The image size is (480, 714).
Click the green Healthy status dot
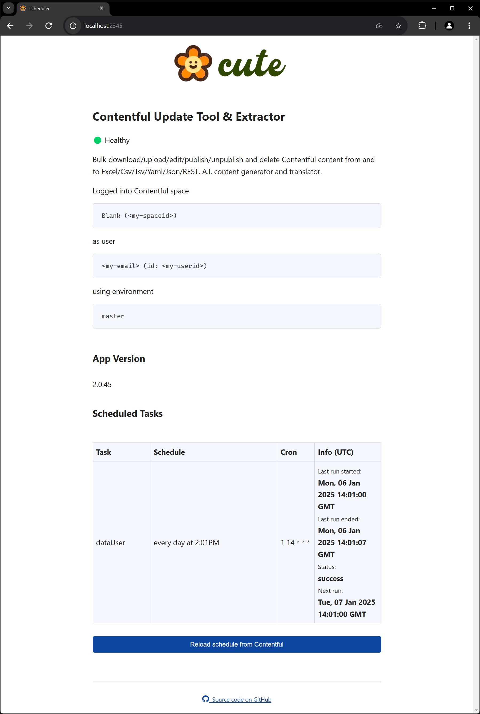pyautogui.click(x=98, y=140)
